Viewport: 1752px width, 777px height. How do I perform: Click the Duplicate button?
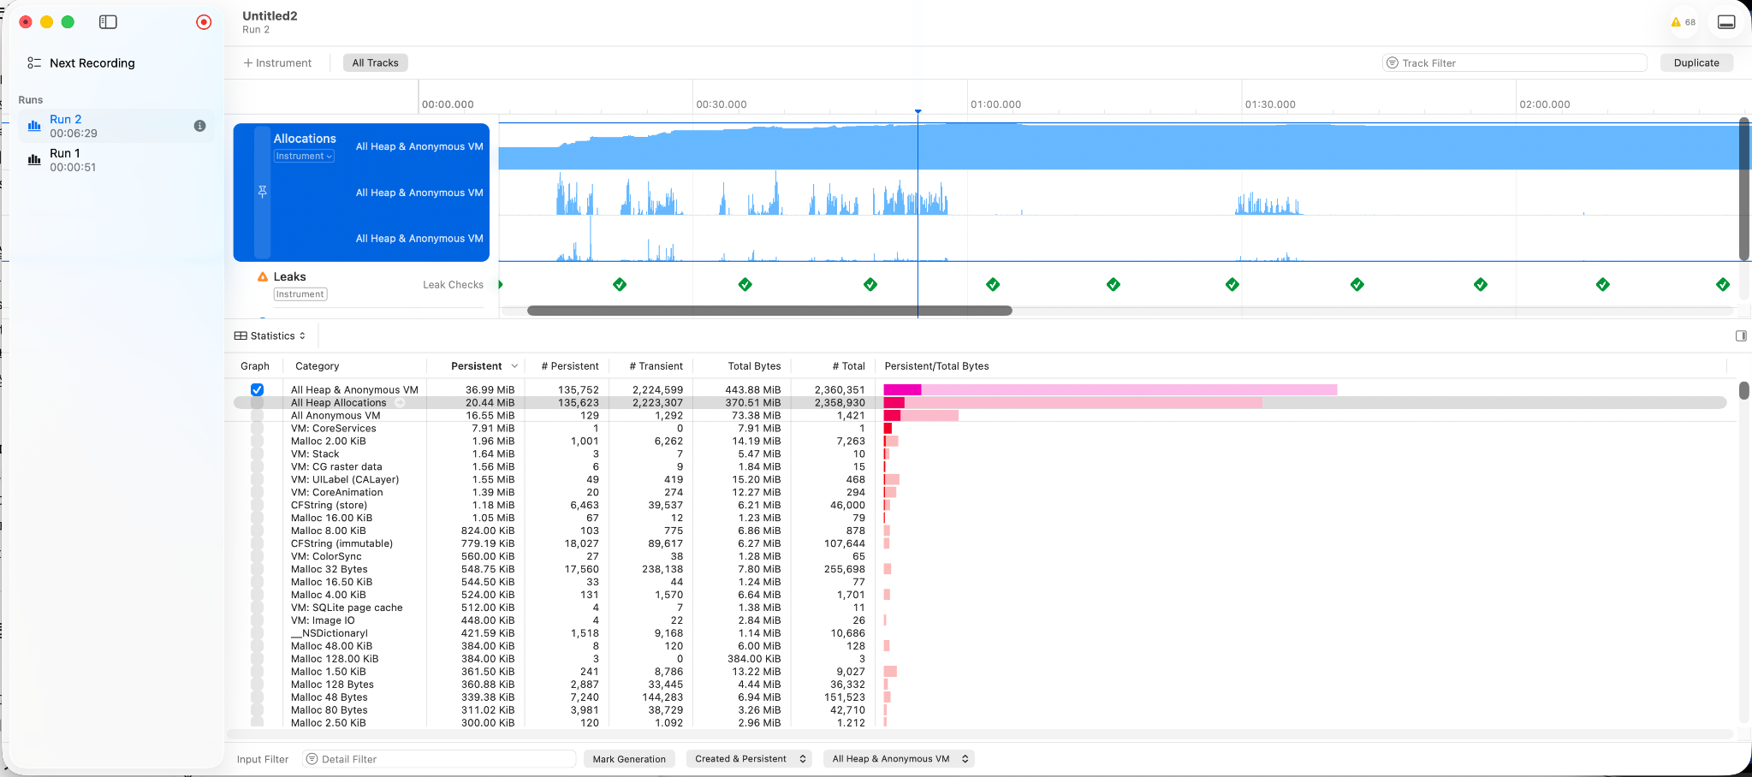(x=1696, y=62)
